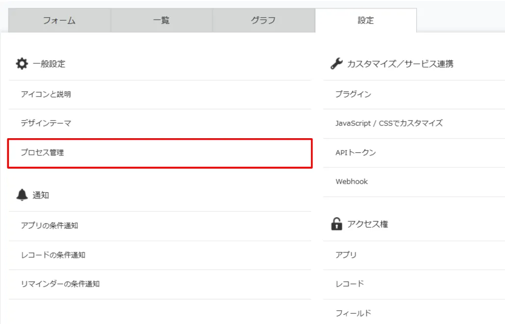Viewport: 505px width, 324px height.
Task: Open the 一覧 tab
Action: click(161, 21)
